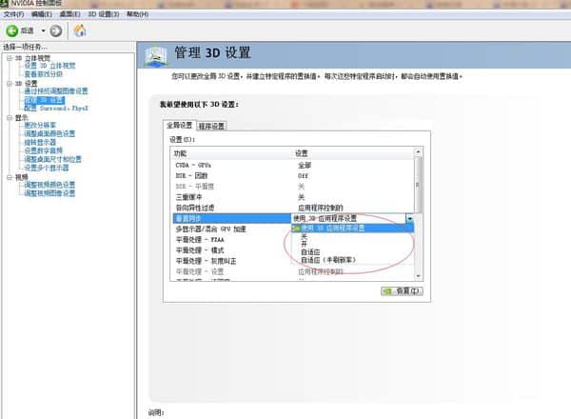Select the 多显示器/混合 GPU 加速 row

[x=232, y=229]
